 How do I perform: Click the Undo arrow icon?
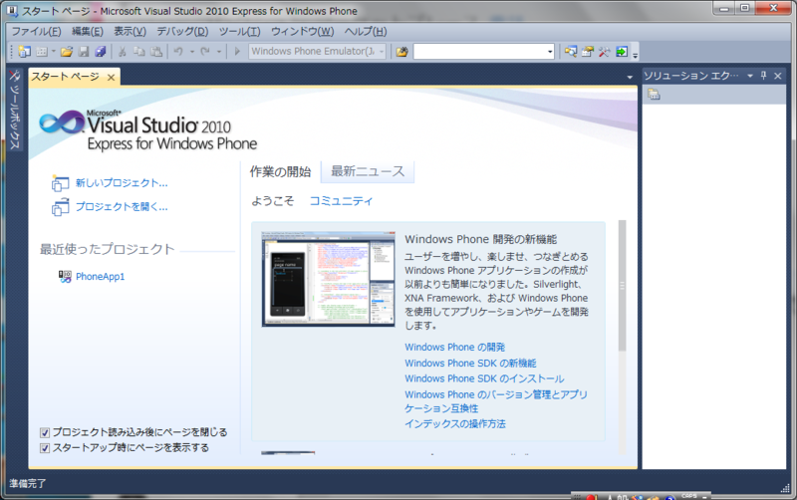pyautogui.click(x=178, y=52)
